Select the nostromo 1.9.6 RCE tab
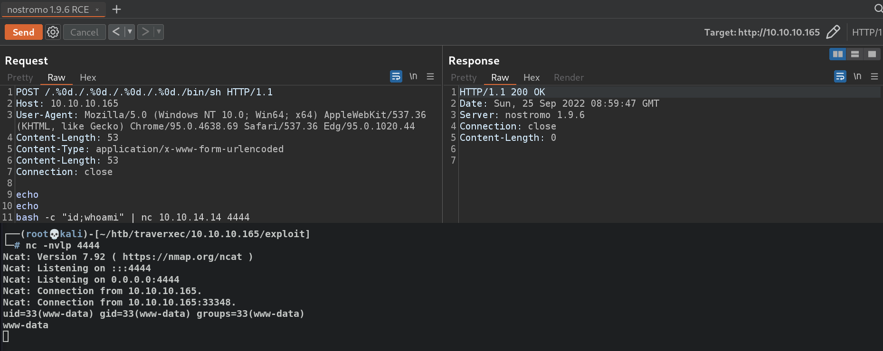The width and height of the screenshot is (883, 351). point(48,9)
